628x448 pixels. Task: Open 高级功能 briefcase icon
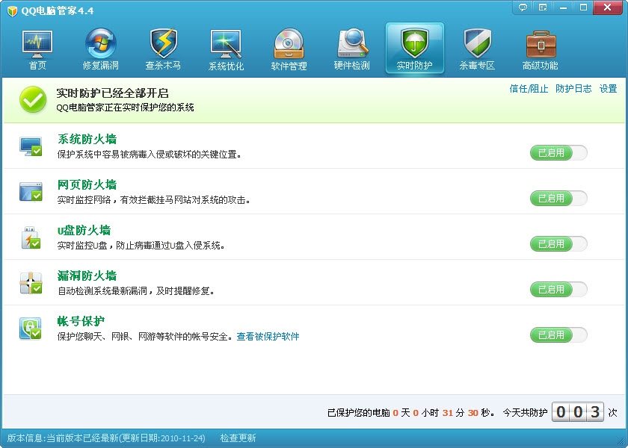(541, 44)
